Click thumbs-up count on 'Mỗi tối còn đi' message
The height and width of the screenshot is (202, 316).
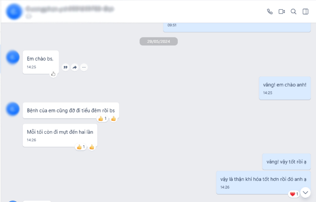coord(81,147)
